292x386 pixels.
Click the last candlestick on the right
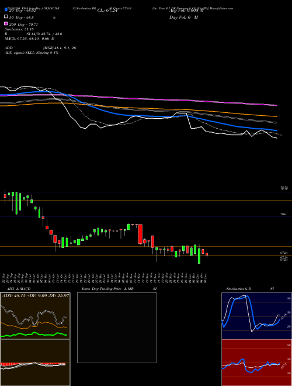click(x=207, y=255)
